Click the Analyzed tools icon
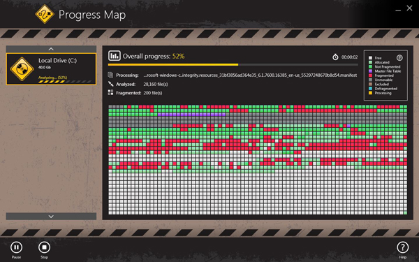Image resolution: width=419 pixels, height=262 pixels. (110, 84)
